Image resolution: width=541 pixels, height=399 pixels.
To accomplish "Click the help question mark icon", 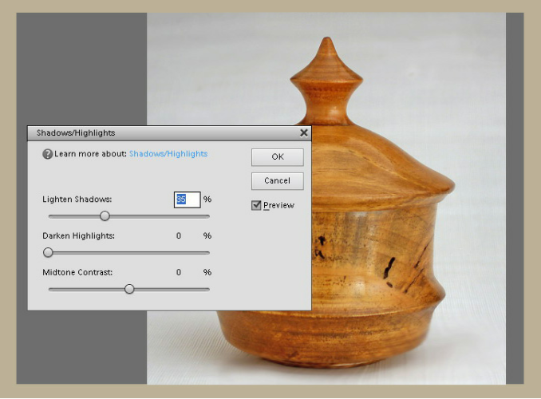I will (48, 154).
